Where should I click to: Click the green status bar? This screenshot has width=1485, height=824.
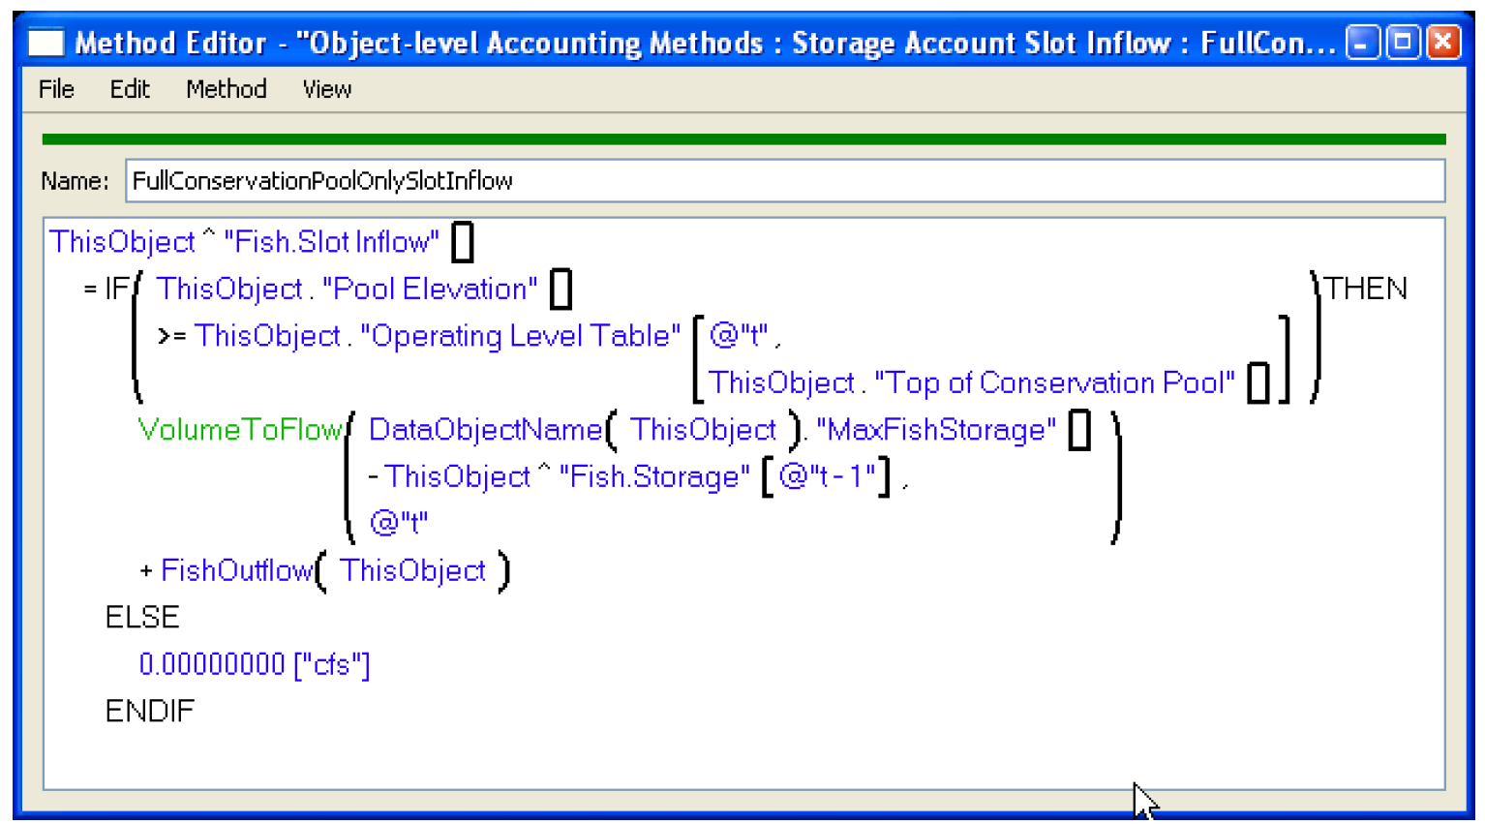pyautogui.click(x=742, y=139)
